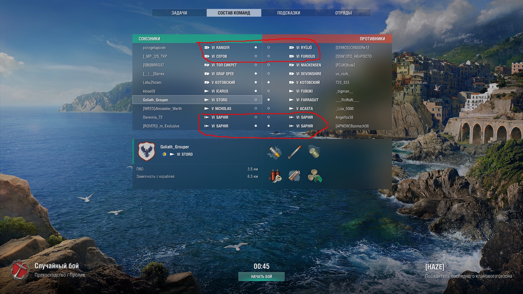Select ally row Goliath_Grouper with STORD

pos(197,100)
